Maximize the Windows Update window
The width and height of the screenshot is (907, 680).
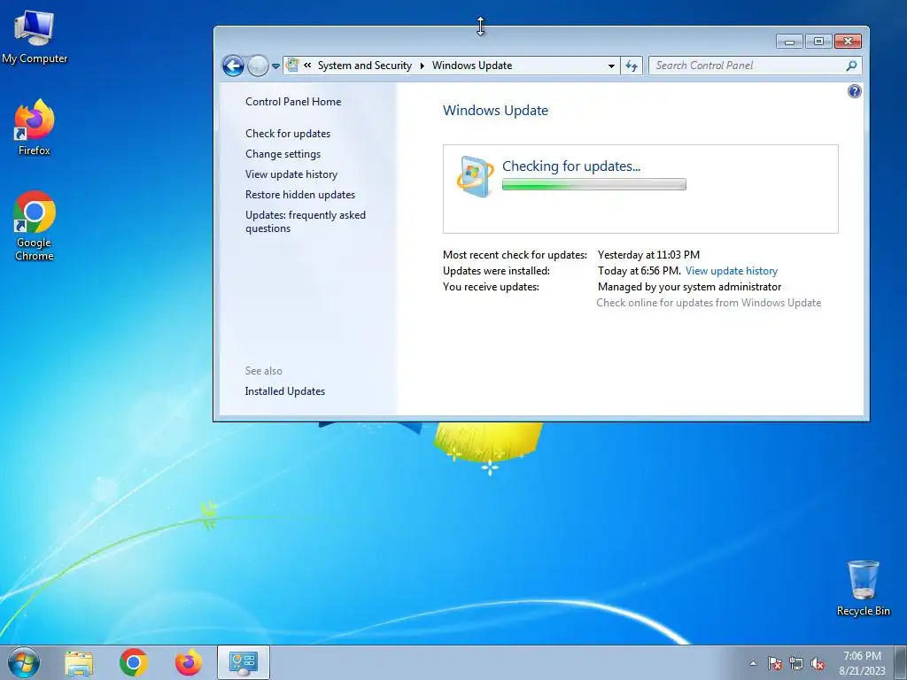coord(818,41)
